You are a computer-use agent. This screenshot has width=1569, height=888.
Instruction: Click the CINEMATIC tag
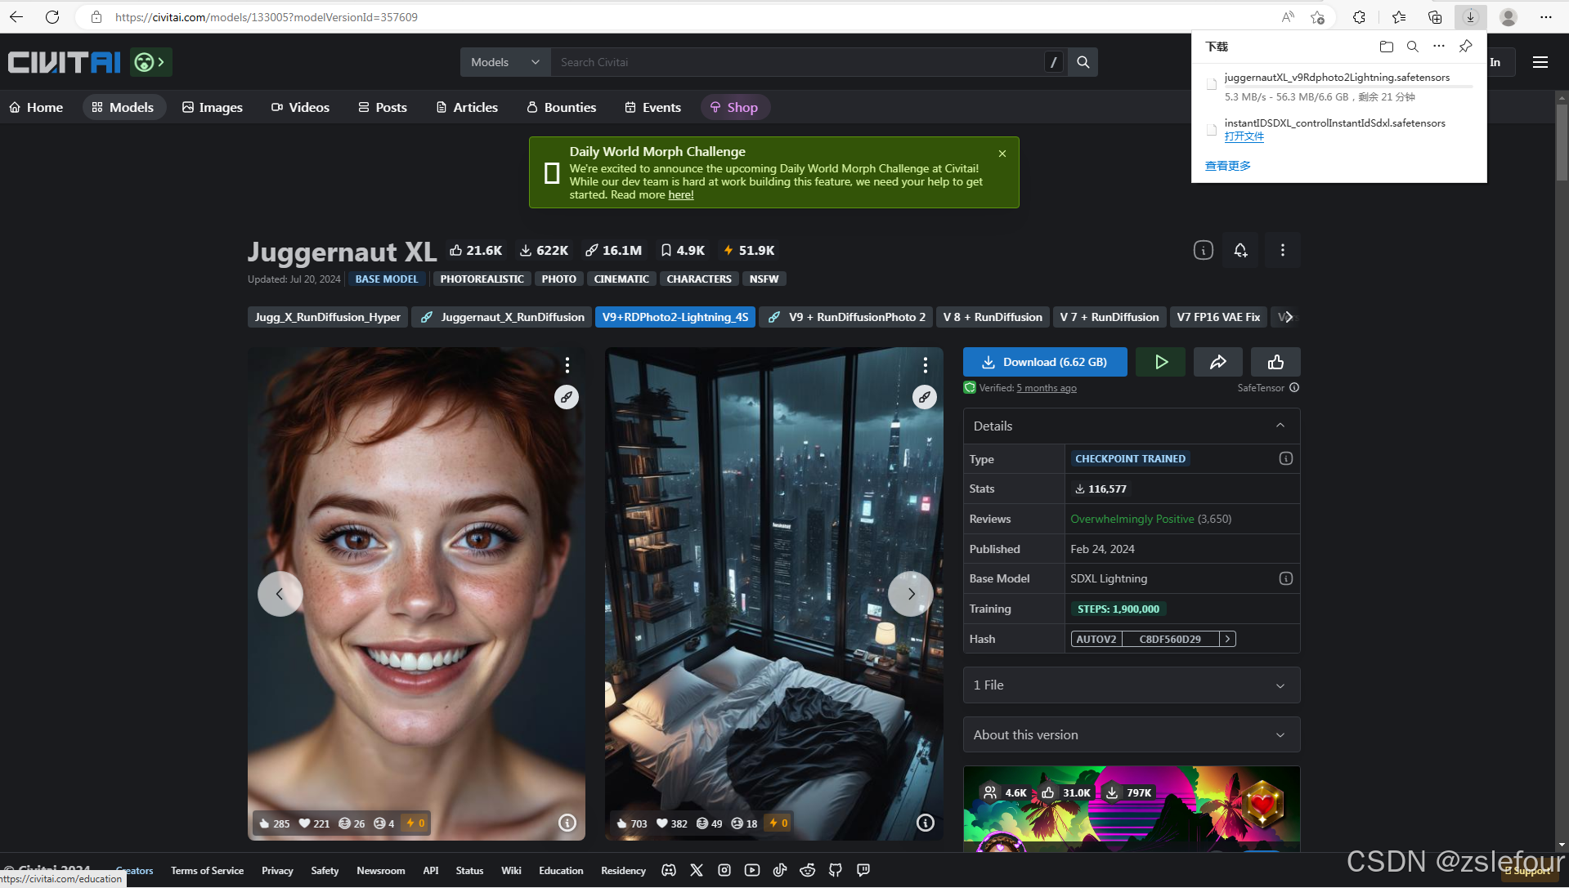[x=621, y=279]
